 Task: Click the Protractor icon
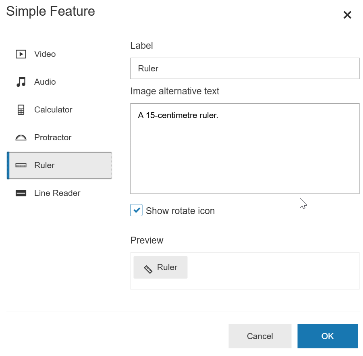pyautogui.click(x=21, y=137)
